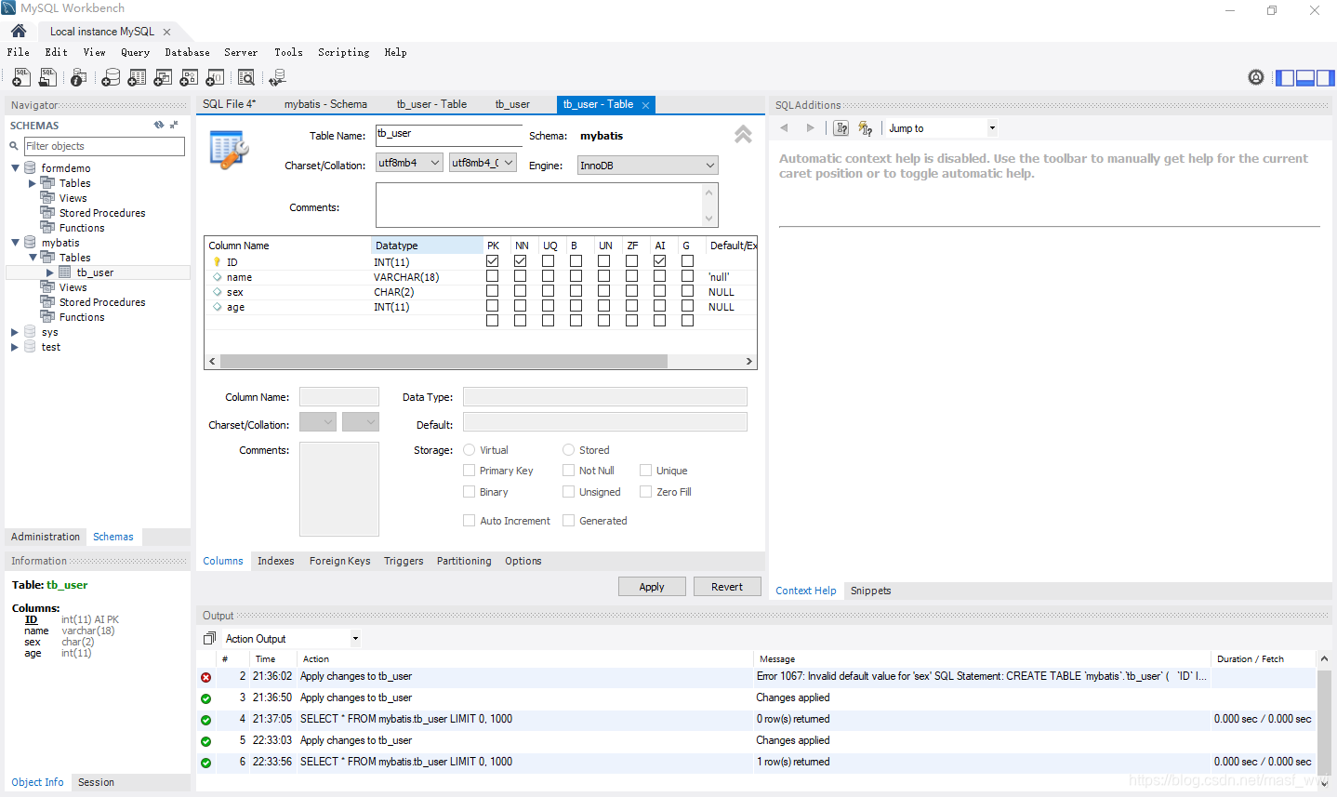The width and height of the screenshot is (1337, 797).
Task: Expand the test schema
Action: pos(15,347)
